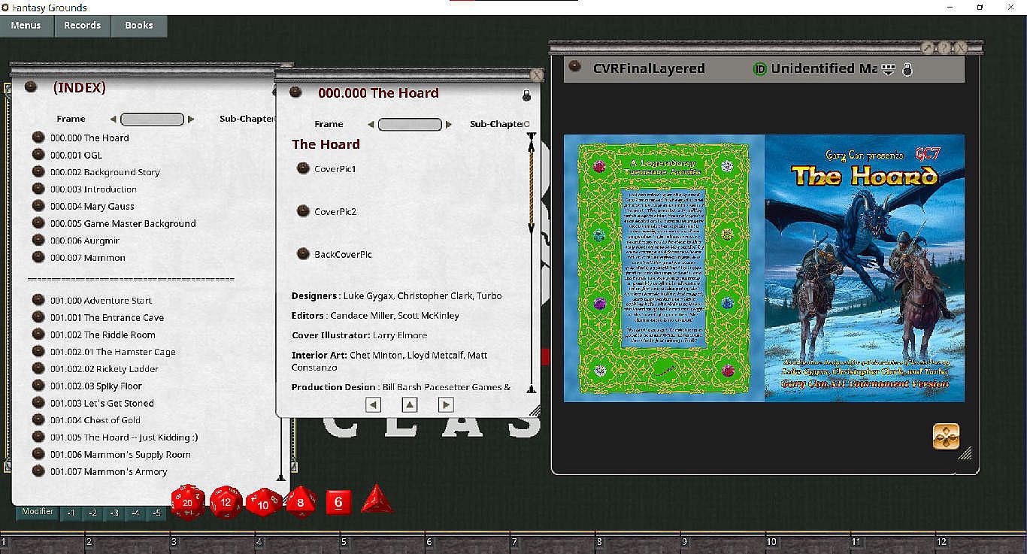Toggle the lock on the image window
Image resolution: width=1027 pixels, height=554 pixels.
907,69
